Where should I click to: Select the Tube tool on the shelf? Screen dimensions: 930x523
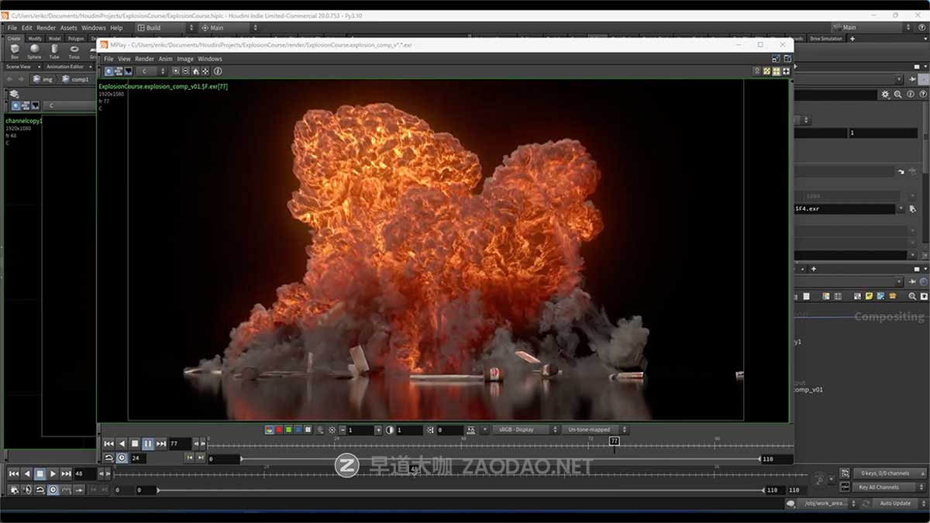point(53,48)
